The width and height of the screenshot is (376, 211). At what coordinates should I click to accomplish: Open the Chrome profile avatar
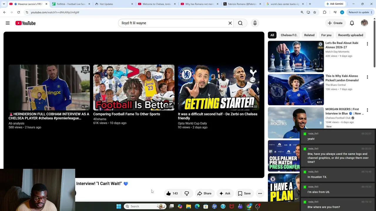click(x=342, y=12)
